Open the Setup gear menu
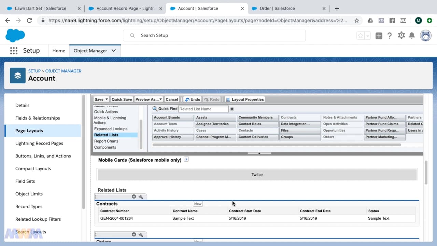 coord(401,35)
